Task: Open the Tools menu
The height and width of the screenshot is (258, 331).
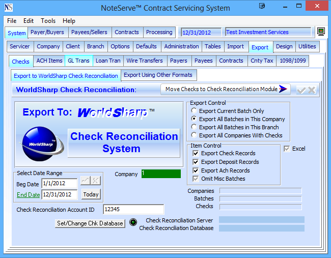Action: 48,21
